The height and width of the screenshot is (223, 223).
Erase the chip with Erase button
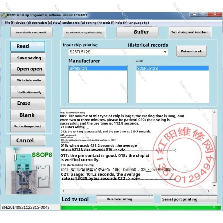coord(28,103)
